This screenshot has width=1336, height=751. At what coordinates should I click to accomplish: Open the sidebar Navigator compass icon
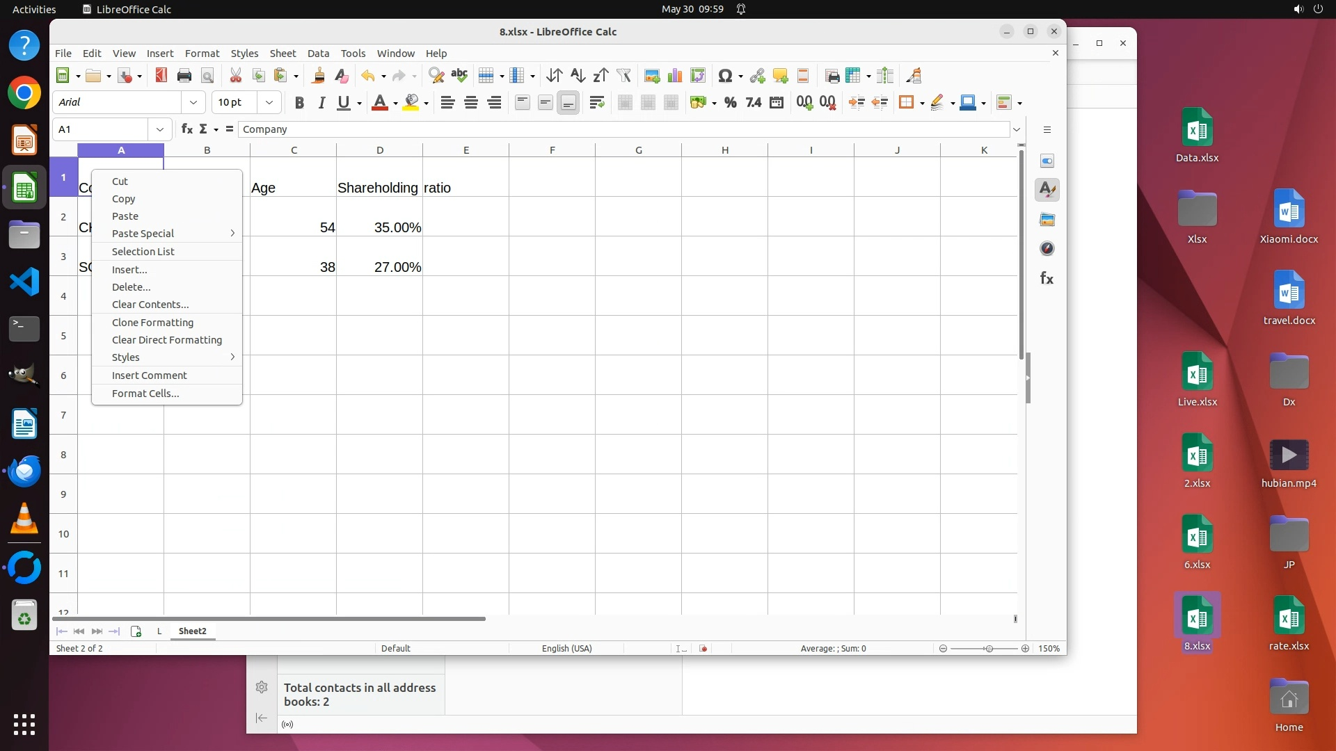coord(1047,249)
